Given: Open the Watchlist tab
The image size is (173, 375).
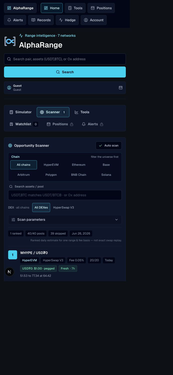Looking at the screenshot, I should (23, 124).
